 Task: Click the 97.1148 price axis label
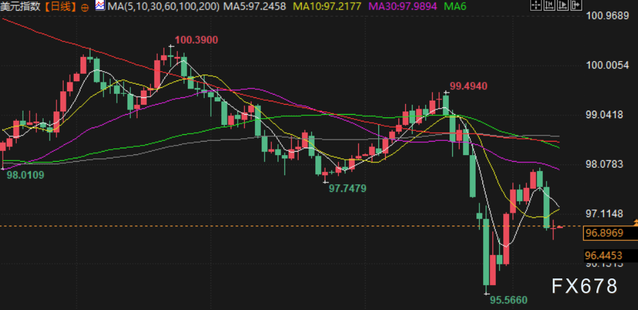tap(604, 213)
